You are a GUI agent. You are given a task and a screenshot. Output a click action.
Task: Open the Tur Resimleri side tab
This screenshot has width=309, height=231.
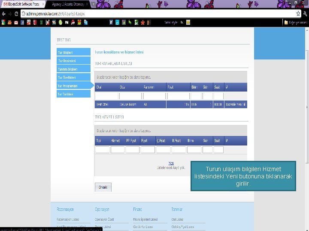(73, 60)
